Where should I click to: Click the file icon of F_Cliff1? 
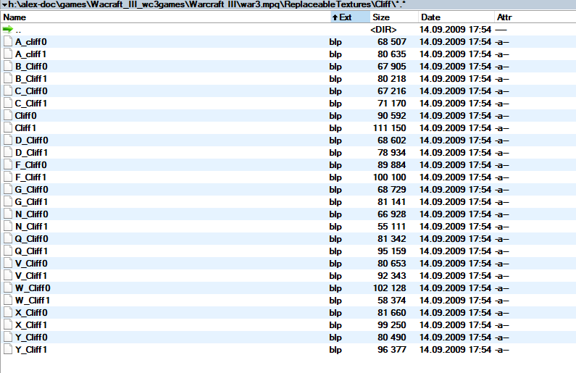[x=8, y=177]
